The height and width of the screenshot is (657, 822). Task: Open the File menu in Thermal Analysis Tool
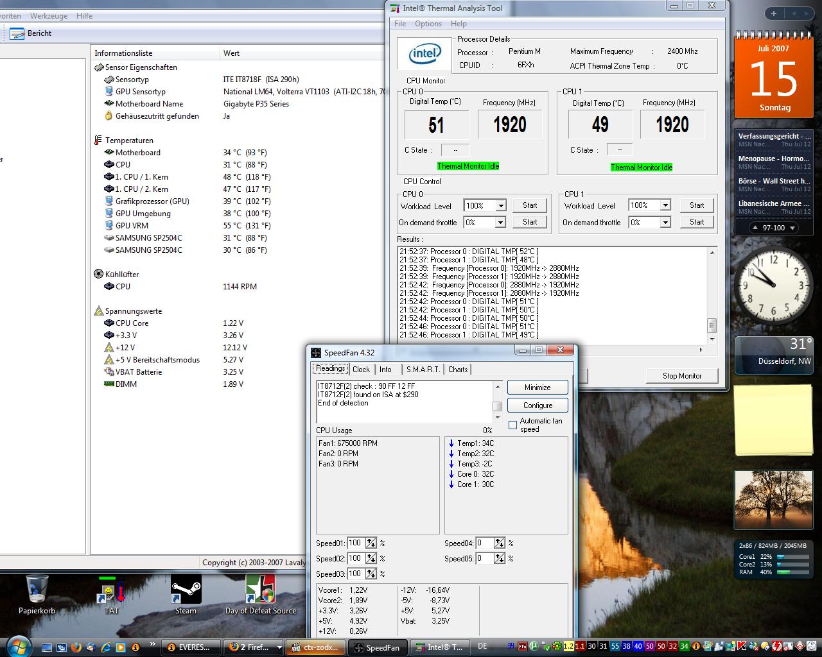pos(400,24)
